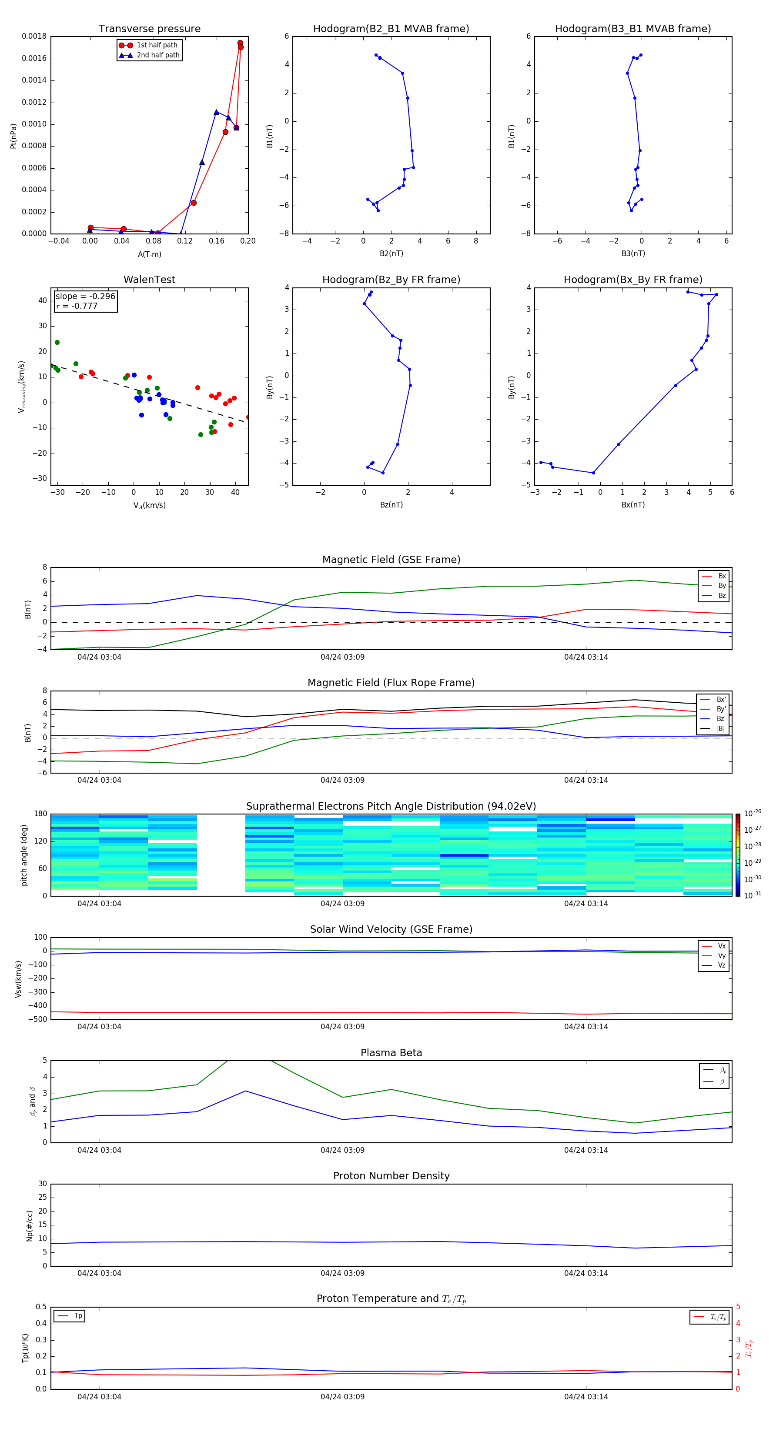
Task: Click the "Magnetic Field (GSE Frame)" title
Action: tap(391, 560)
